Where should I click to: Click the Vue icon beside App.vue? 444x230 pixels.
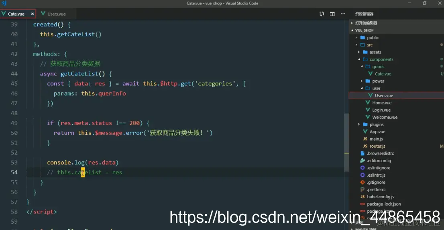click(365, 132)
